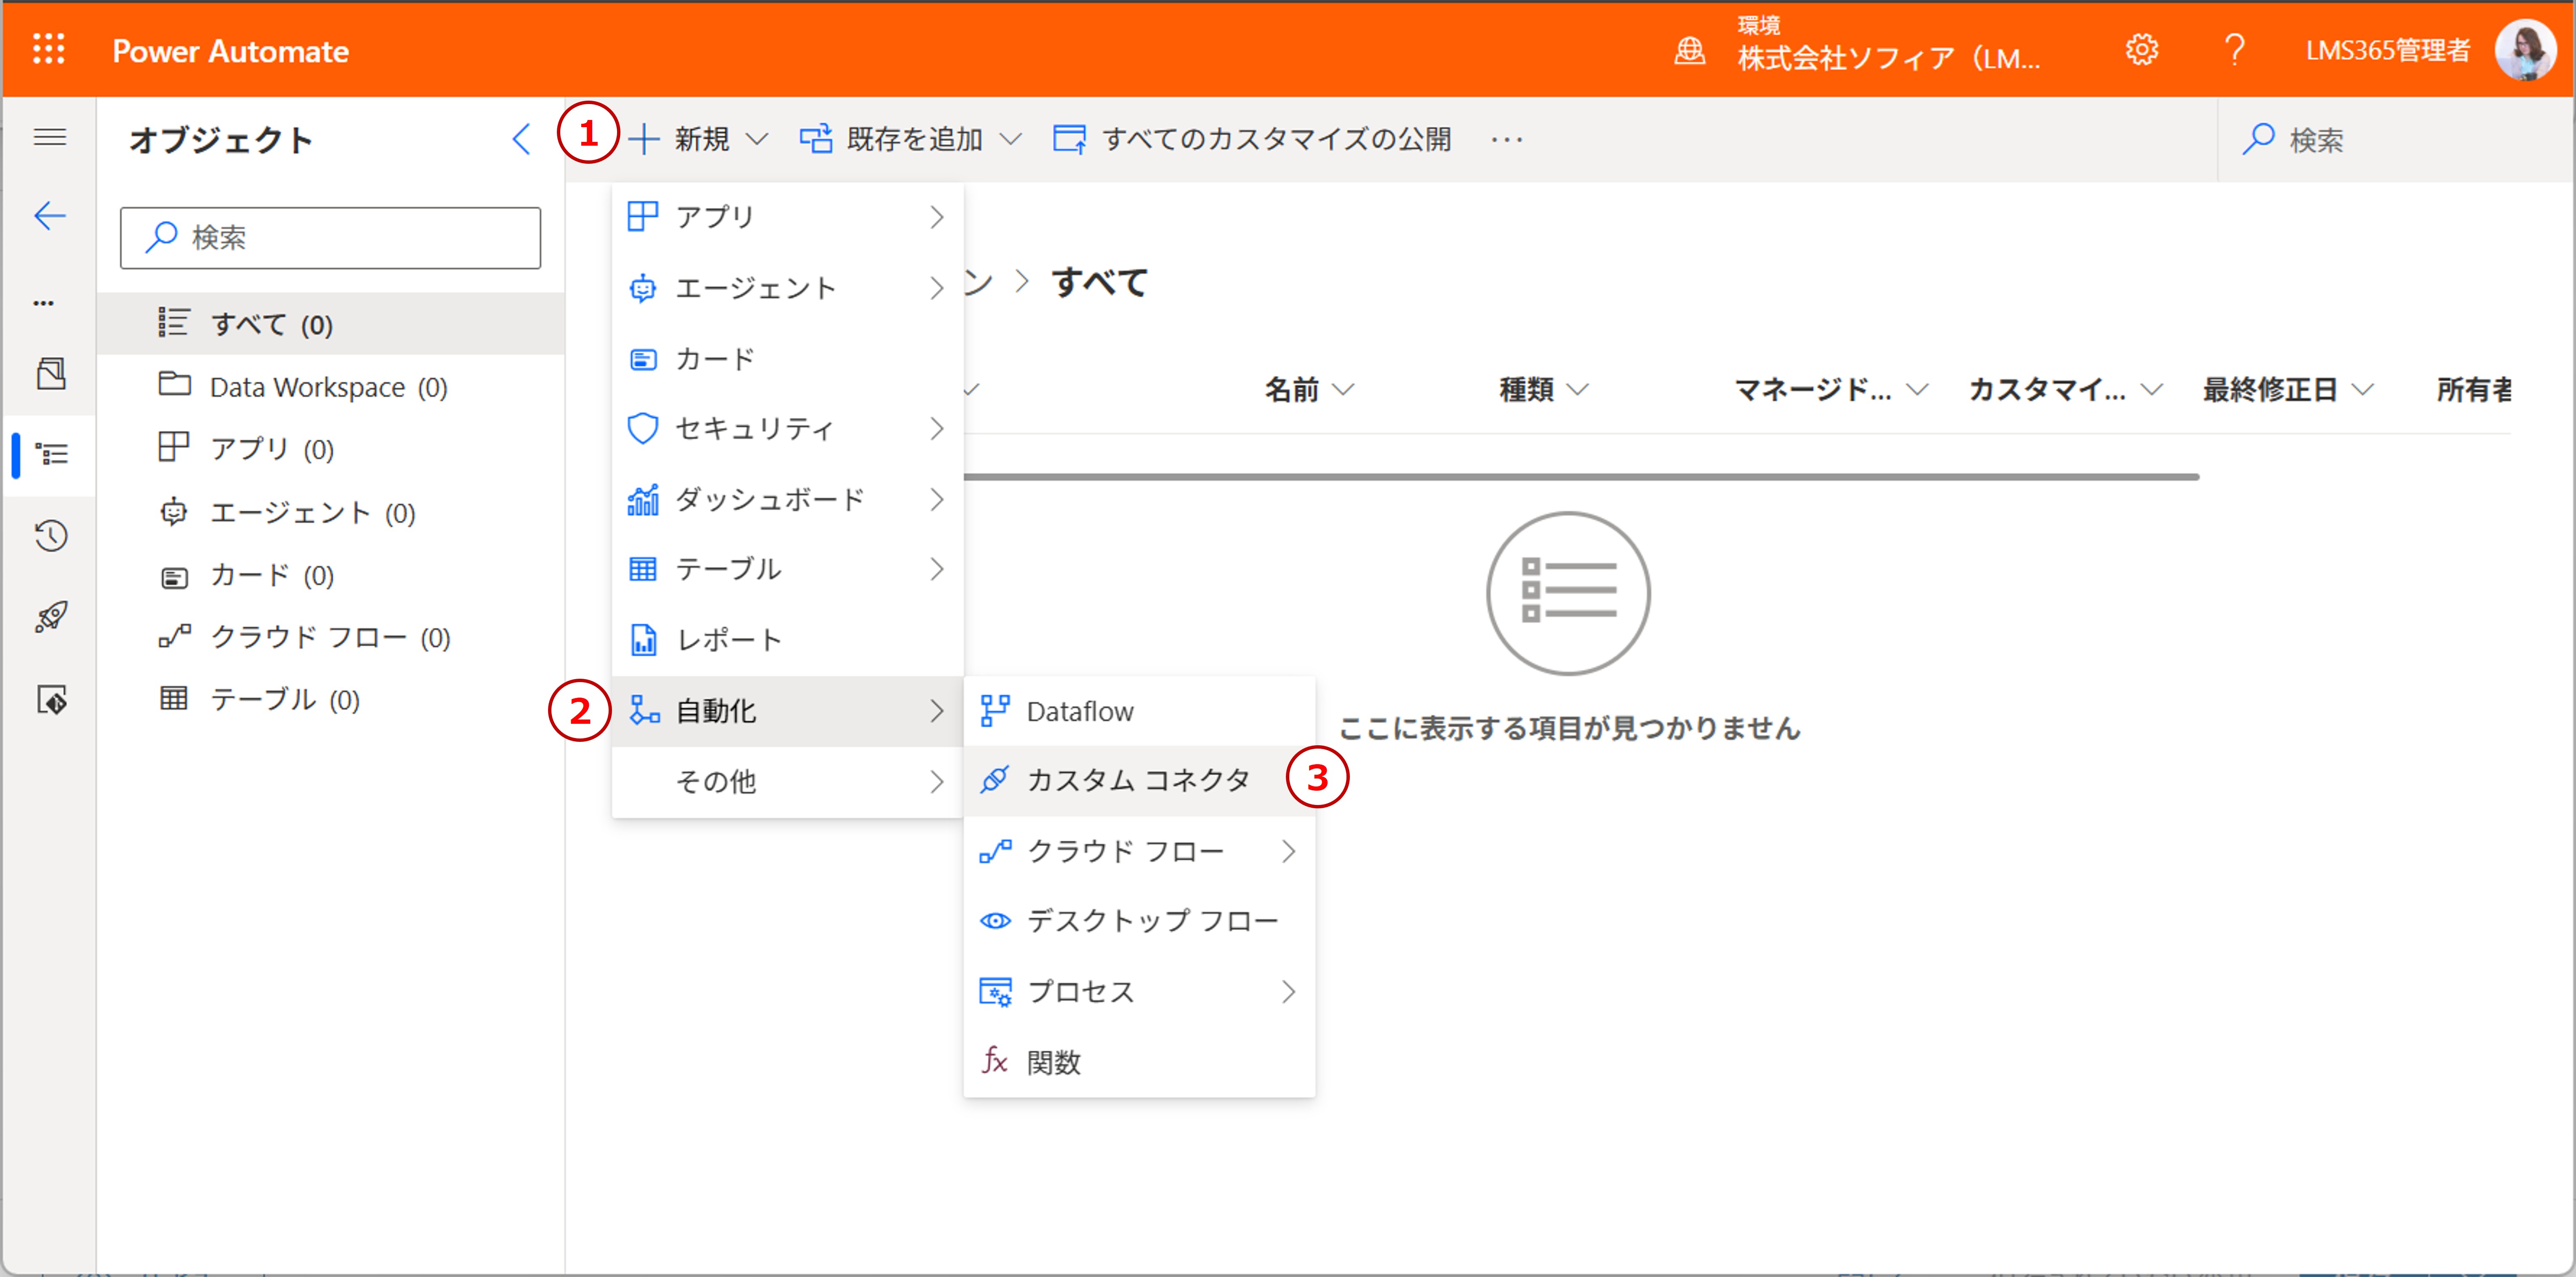Toggle the hamburger navigation menu
Image resolution: width=2576 pixels, height=1277 pixels.
click(50, 137)
